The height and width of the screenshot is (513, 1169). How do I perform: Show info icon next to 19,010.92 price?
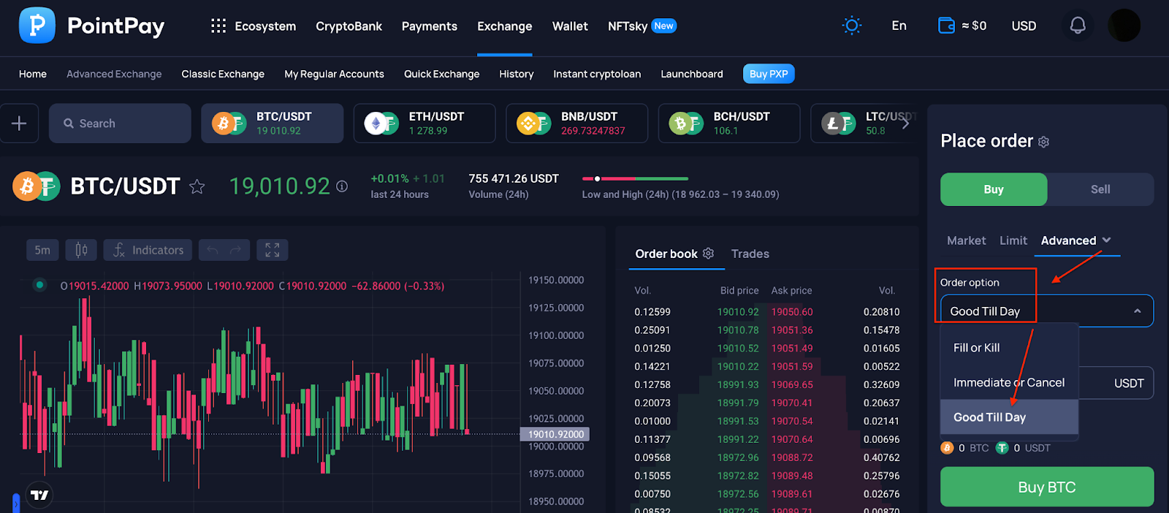[x=341, y=186]
